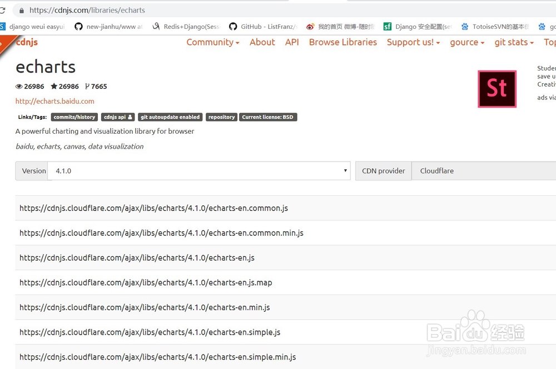Select the echarts-en.simple.js URL row
This screenshot has width=556, height=369.
tap(285, 332)
